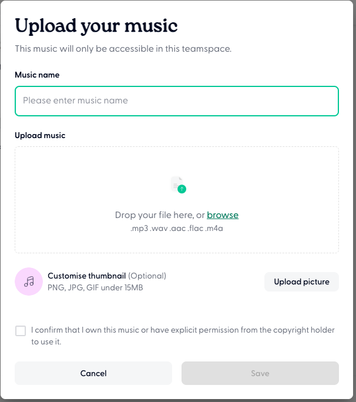Click the "(Optional)" thumbnail text

coord(147,276)
